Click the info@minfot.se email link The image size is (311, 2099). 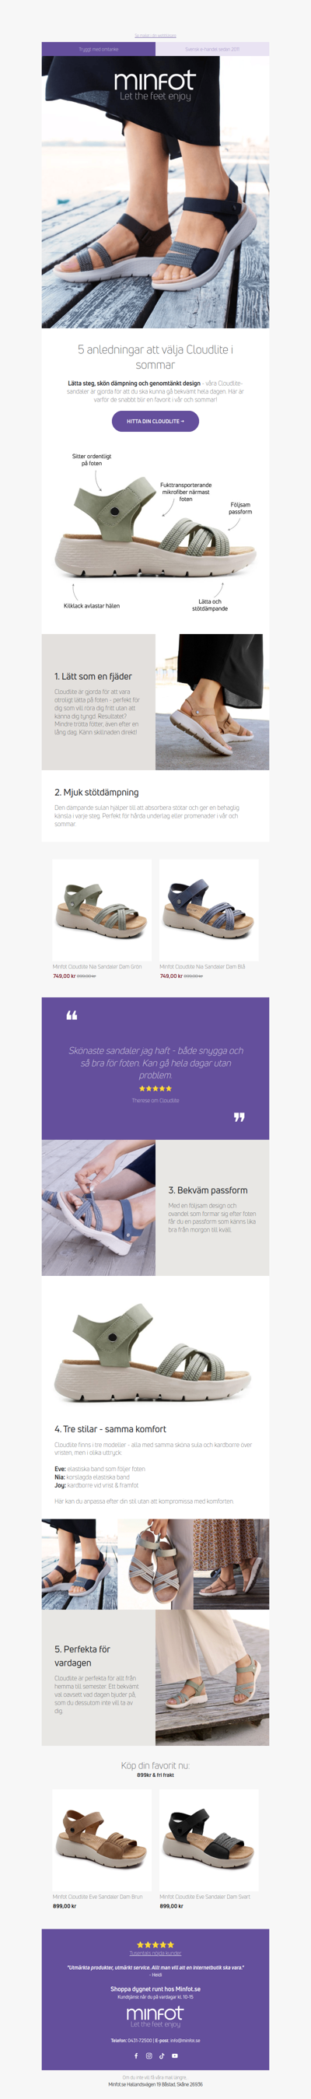click(x=185, y=2041)
